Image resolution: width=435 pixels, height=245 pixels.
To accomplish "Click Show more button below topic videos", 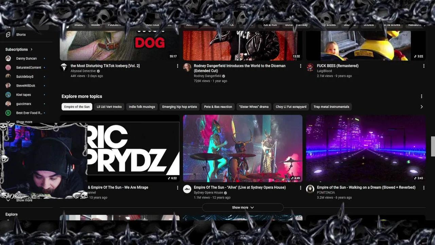I will [243, 208].
